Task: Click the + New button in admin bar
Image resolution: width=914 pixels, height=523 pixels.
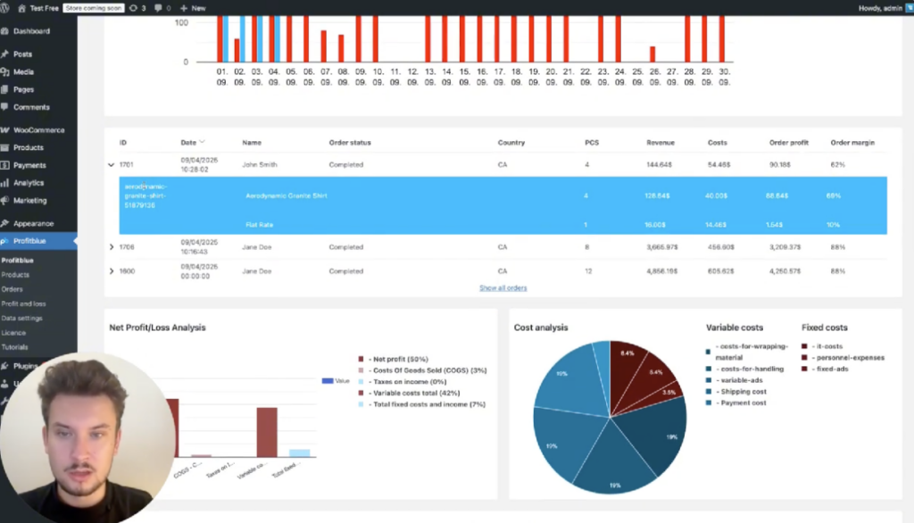Action: click(x=193, y=7)
